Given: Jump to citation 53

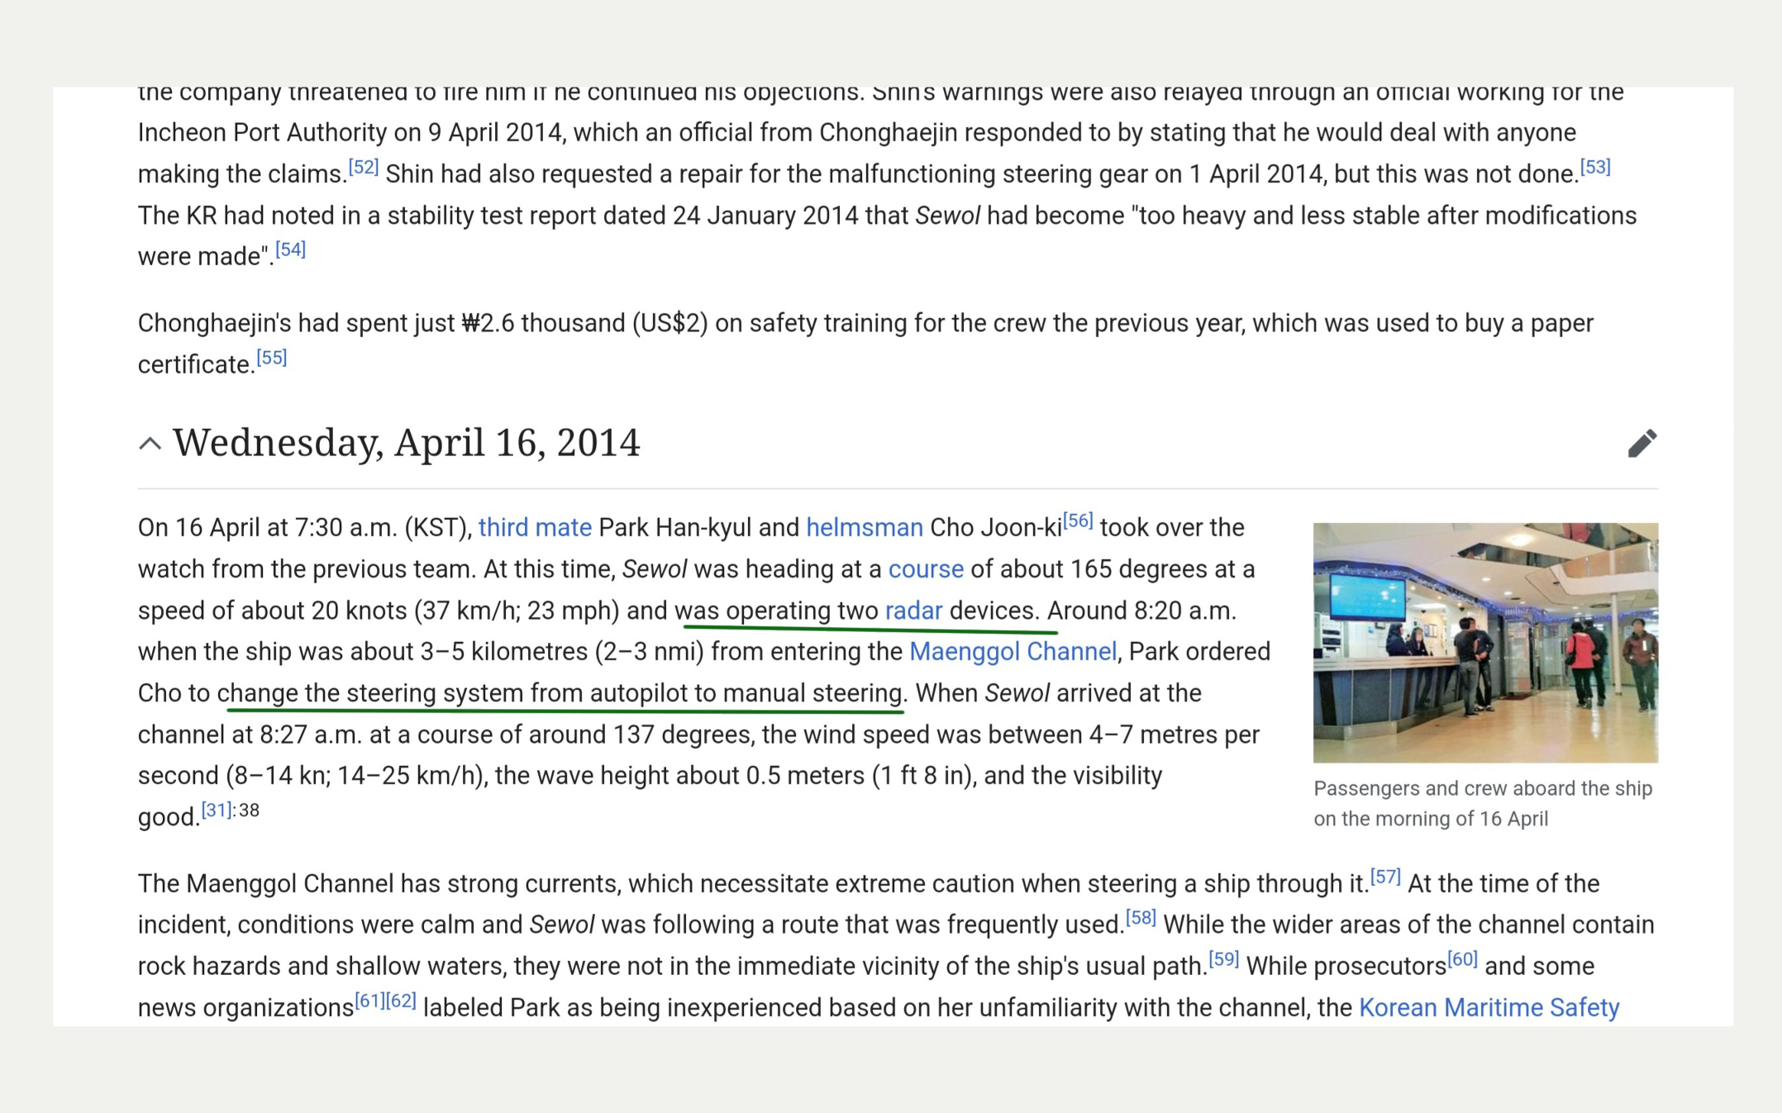Looking at the screenshot, I should pos(1594,167).
